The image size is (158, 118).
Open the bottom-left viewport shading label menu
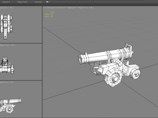coord(7,82)
